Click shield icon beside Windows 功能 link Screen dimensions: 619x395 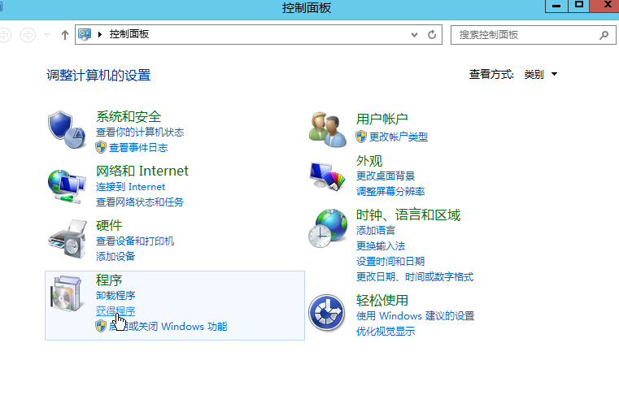[101, 327]
